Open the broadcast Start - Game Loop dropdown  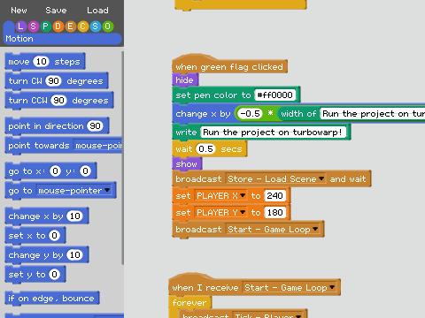273,230
